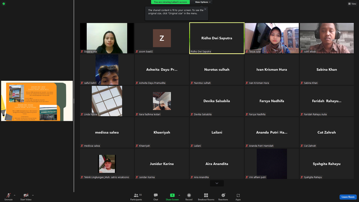
Task: Select Ridho Dwi Saputra's highlighted tile
Action: tap(217, 38)
